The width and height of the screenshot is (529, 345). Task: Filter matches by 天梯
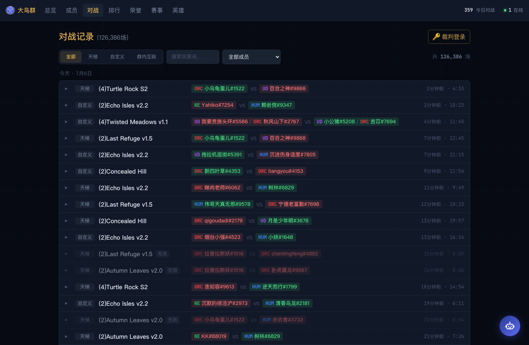[93, 57]
